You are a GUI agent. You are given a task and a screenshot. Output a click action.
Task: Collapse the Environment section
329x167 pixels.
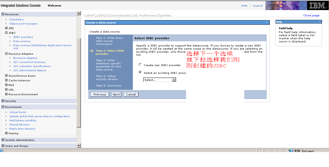pos(3,107)
